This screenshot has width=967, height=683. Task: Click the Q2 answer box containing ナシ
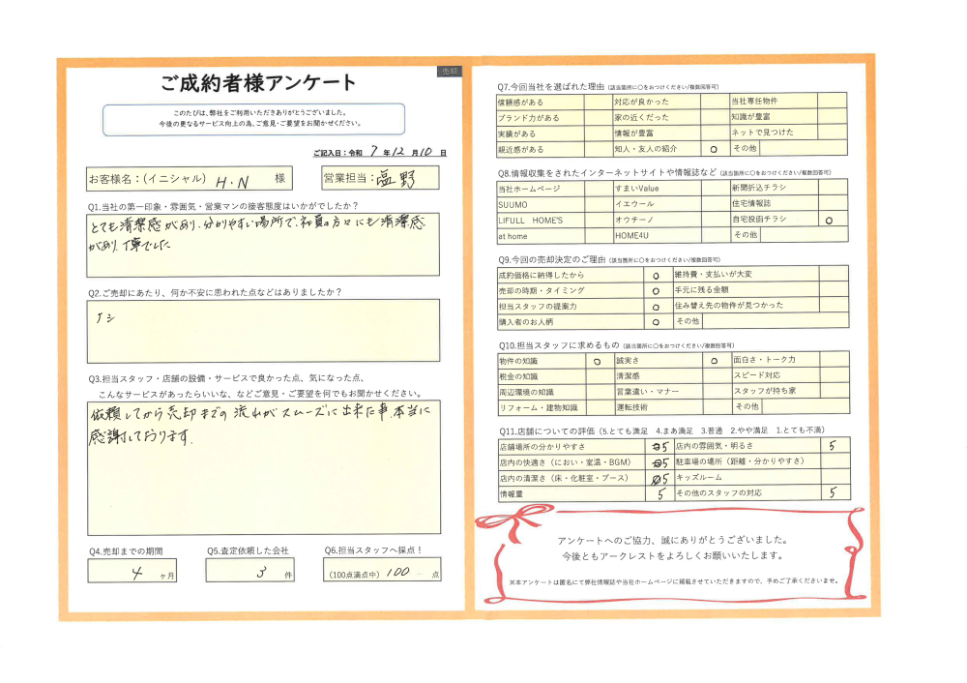tap(262, 330)
